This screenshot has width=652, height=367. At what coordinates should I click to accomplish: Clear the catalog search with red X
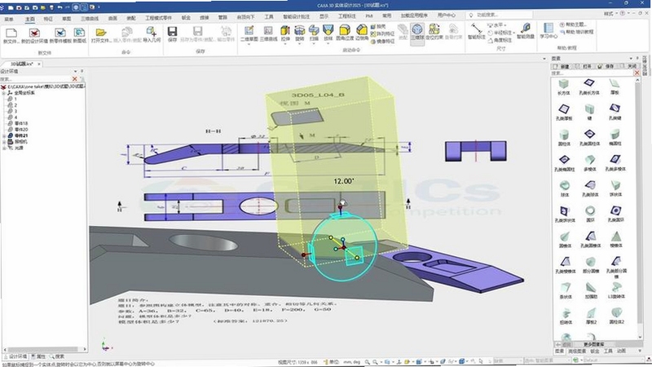[x=637, y=73]
